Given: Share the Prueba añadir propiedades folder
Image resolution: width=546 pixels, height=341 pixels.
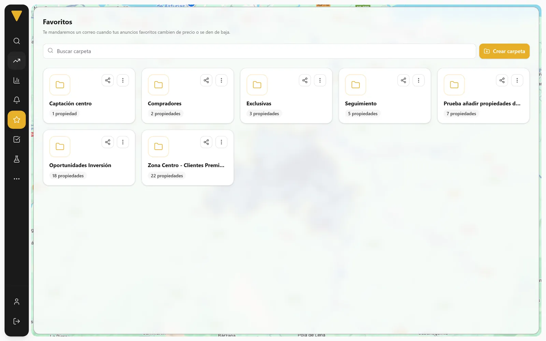Looking at the screenshot, I should coord(502,80).
